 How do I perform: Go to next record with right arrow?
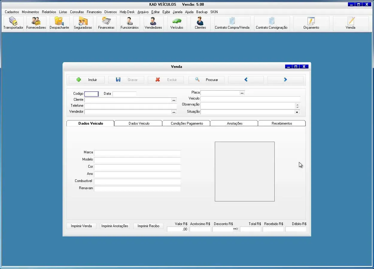click(x=285, y=80)
